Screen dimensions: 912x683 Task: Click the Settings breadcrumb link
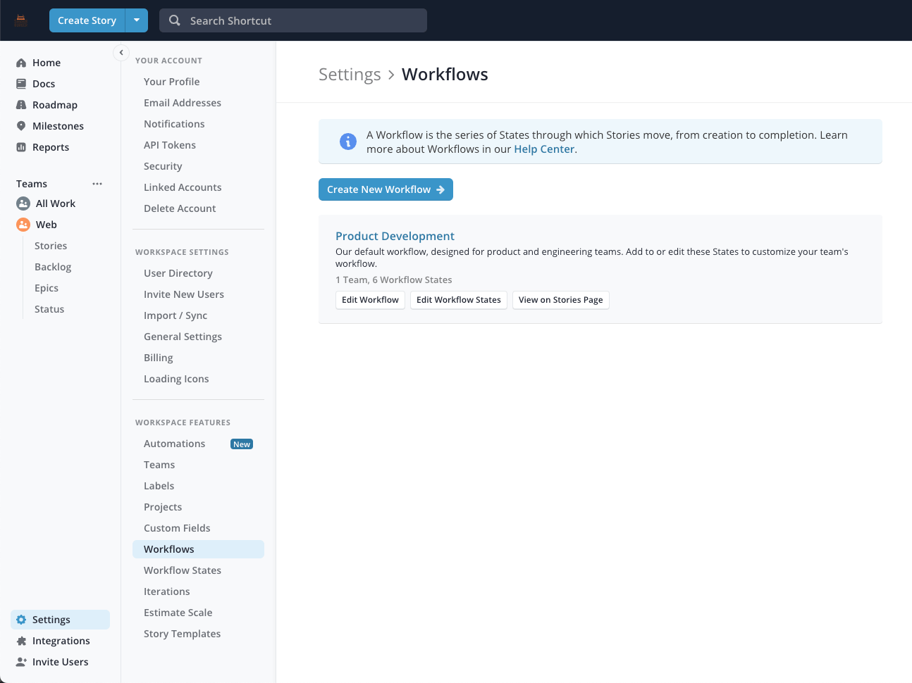pyautogui.click(x=350, y=75)
